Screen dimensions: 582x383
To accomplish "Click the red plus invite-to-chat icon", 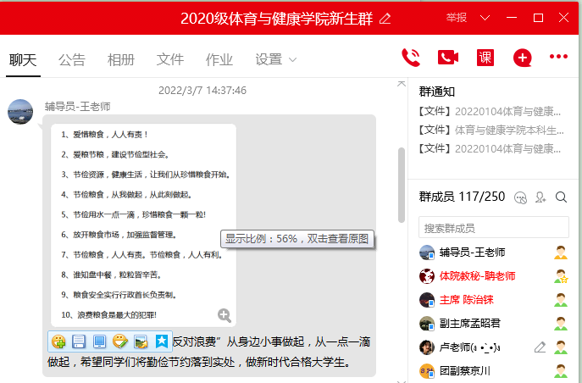I will click(523, 58).
